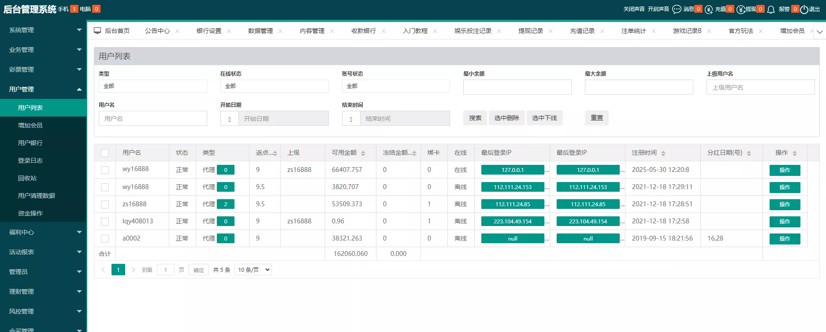Image resolution: width=826 pixels, height=332 pixels.
Task: Switch to the 提现记录 tab
Action: pos(530,31)
